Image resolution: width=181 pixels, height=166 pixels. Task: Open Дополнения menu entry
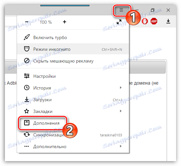73,123
